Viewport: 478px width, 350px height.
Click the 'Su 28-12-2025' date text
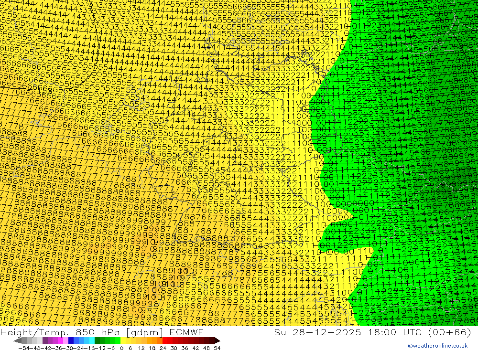coord(318,332)
